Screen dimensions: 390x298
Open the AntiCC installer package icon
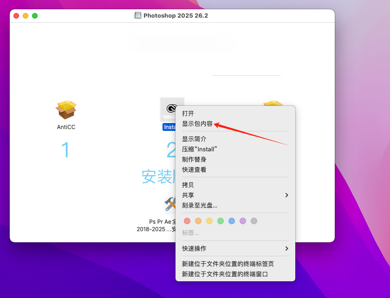pyautogui.click(x=65, y=110)
